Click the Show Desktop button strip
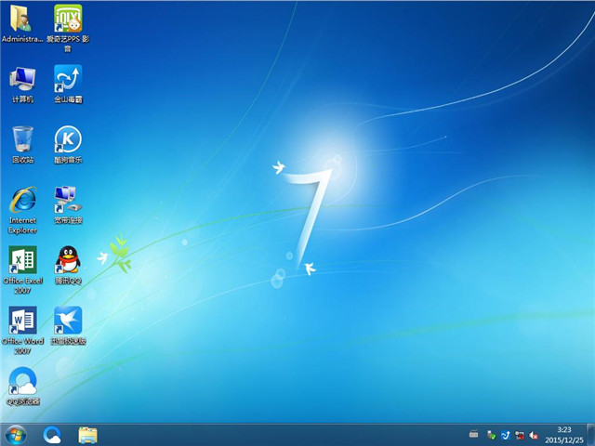Image resolution: width=595 pixels, height=446 pixels. (591, 435)
